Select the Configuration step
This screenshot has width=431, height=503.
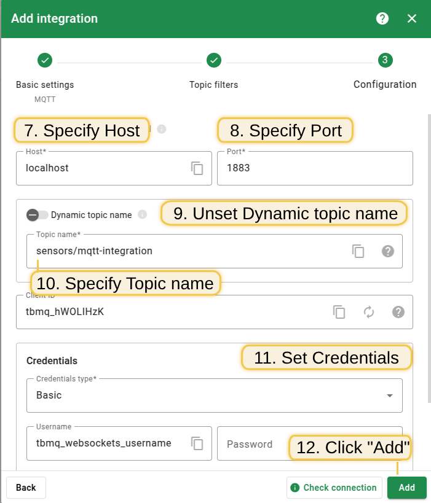[385, 60]
